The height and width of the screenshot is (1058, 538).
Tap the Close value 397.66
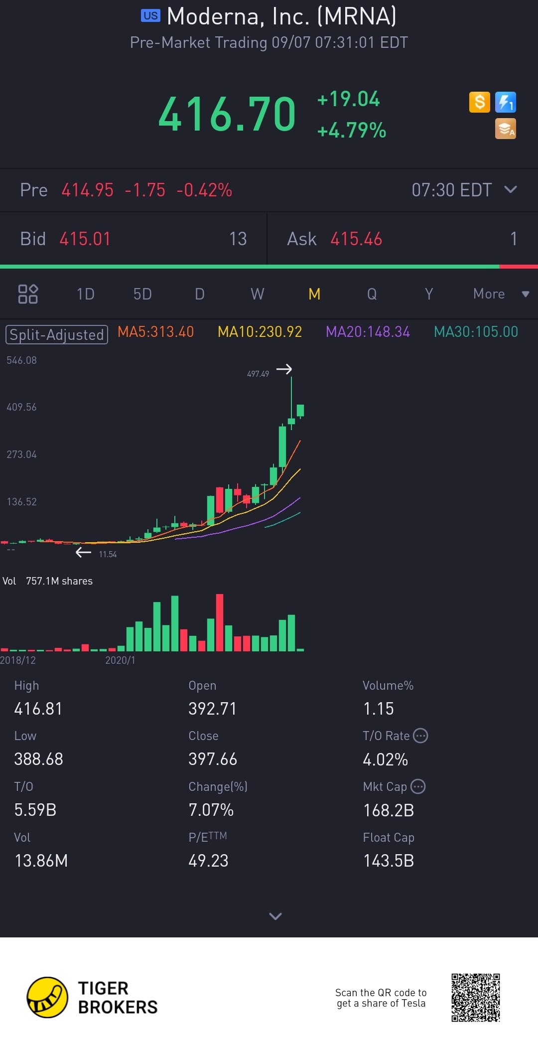[213, 759]
